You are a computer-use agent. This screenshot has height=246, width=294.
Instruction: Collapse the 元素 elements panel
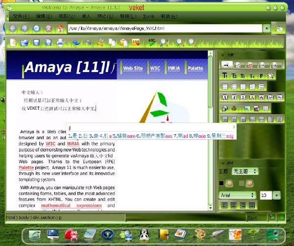pyautogui.click(x=223, y=55)
